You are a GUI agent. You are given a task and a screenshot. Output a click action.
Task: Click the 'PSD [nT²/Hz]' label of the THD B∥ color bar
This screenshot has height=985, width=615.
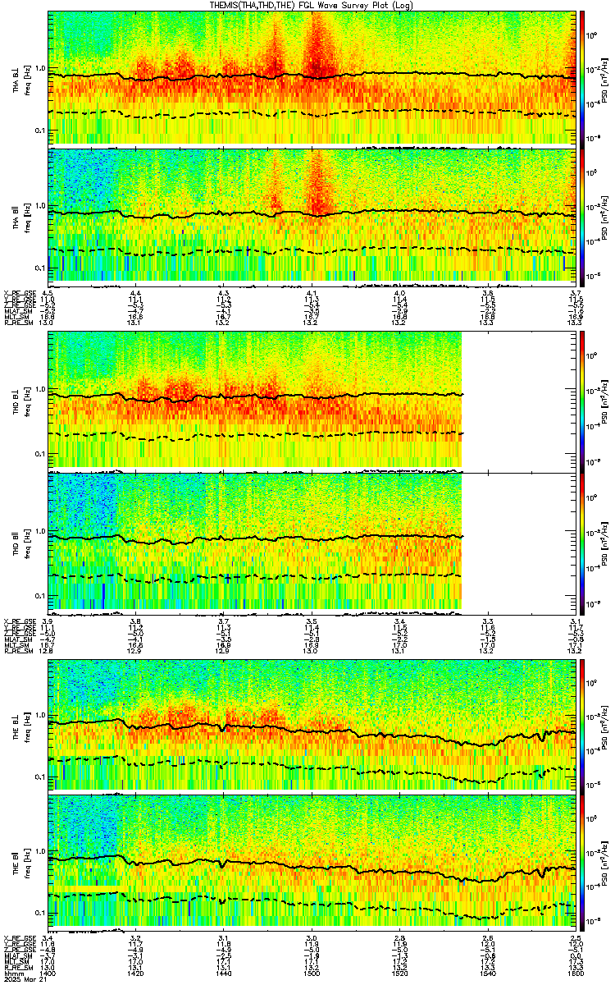tap(604, 542)
